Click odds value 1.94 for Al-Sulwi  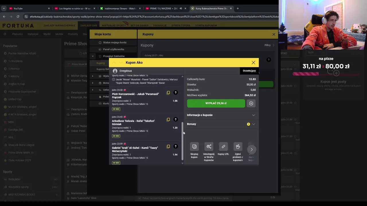tap(175, 154)
